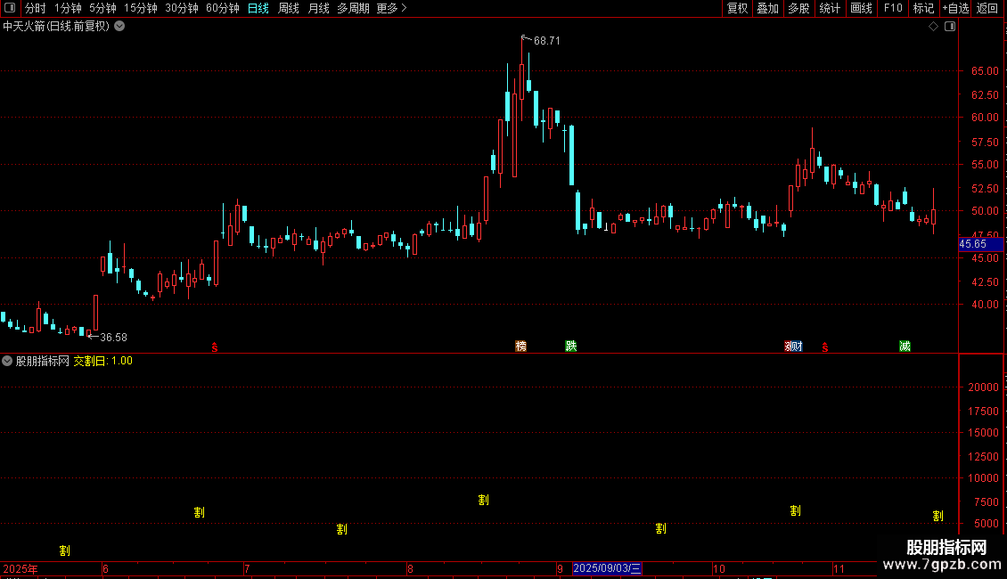Image resolution: width=1007 pixels, height=579 pixels.
Task: Click the 返回 back button
Action: click(x=987, y=8)
